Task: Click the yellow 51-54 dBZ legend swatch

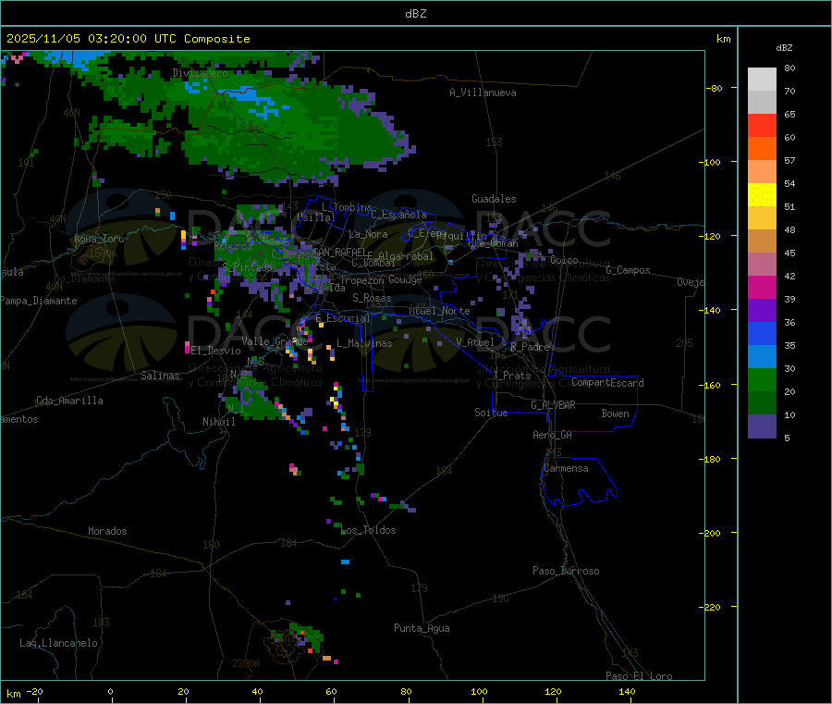Action: click(x=762, y=195)
